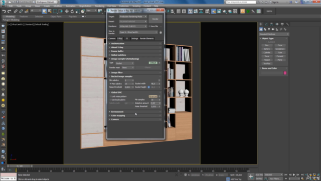The height and width of the screenshot is (181, 321).
Task: Enable Lock noise pattern checkbox
Action: 110,96
